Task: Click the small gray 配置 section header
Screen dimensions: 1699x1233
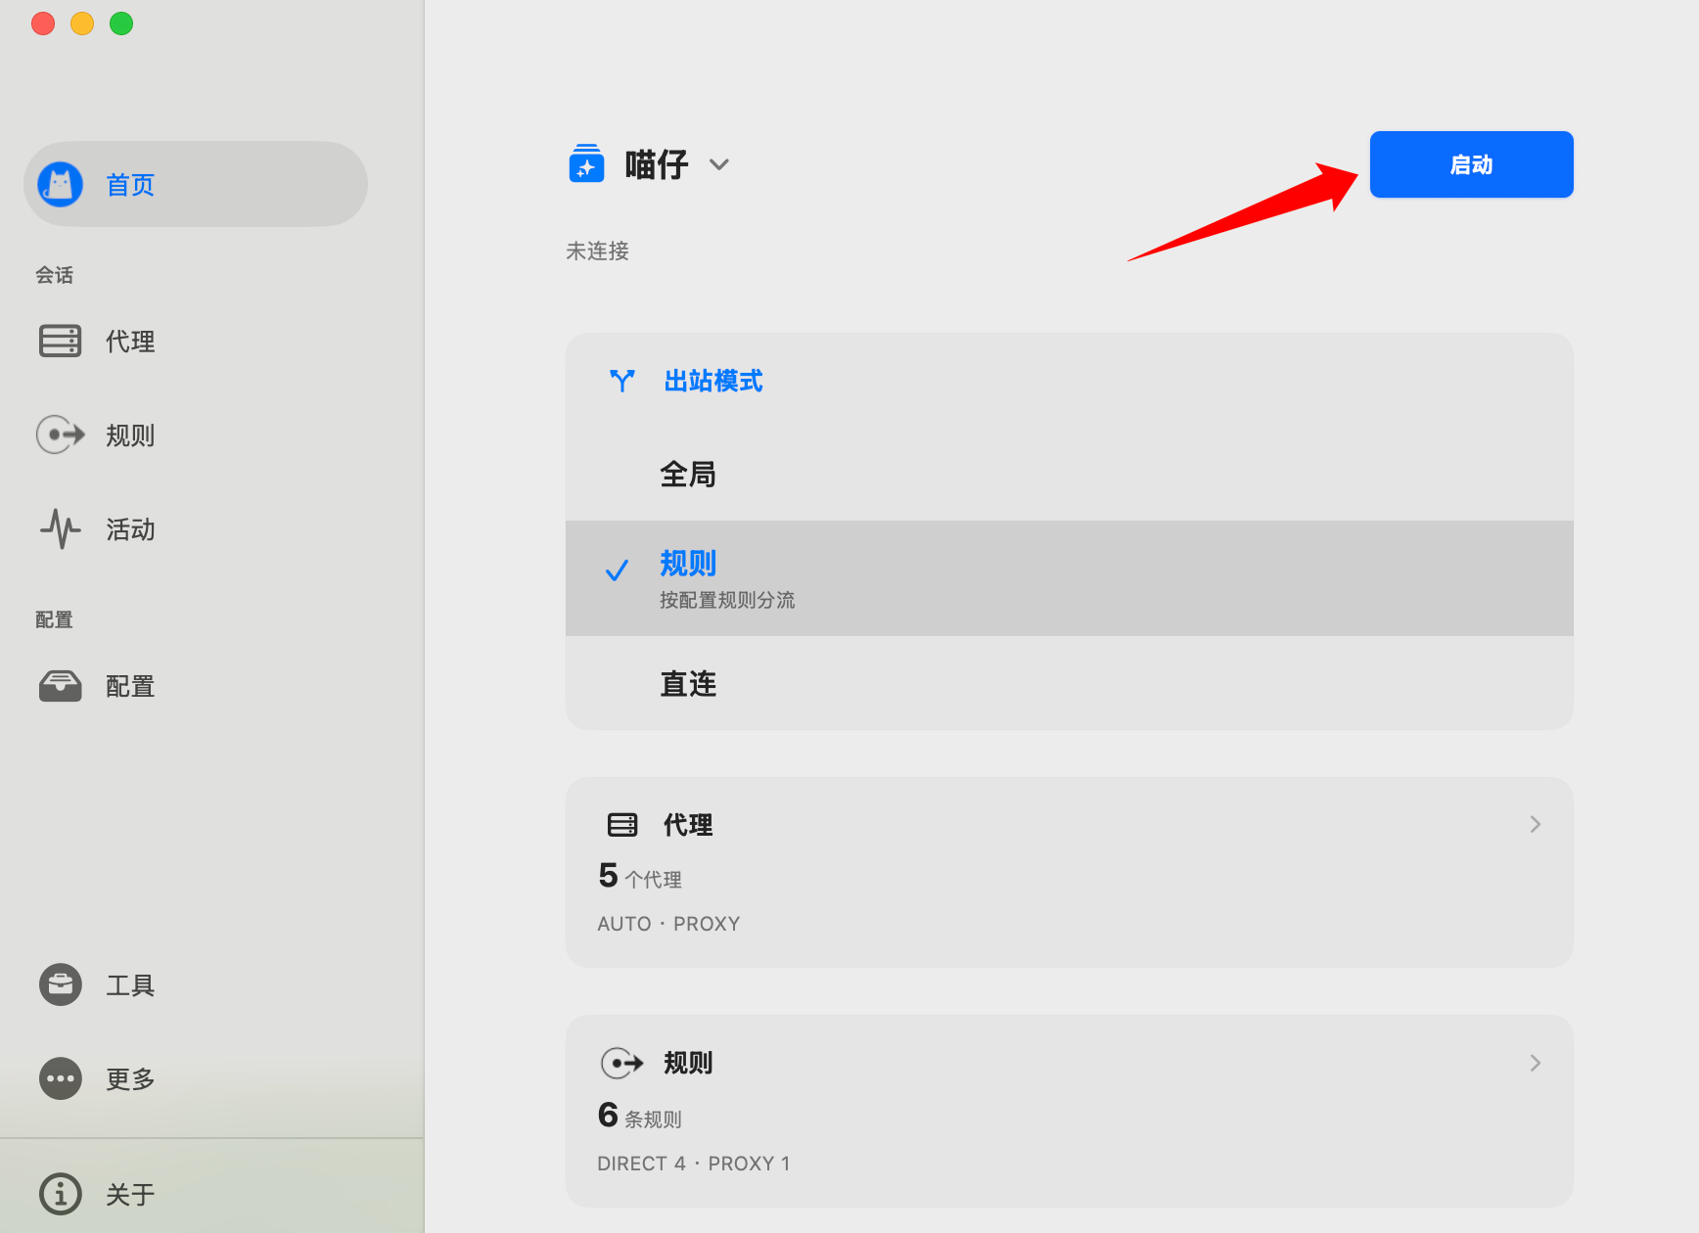Action: coord(54,619)
